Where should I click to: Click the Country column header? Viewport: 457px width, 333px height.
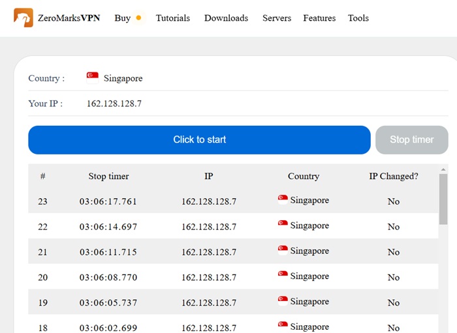coord(304,176)
